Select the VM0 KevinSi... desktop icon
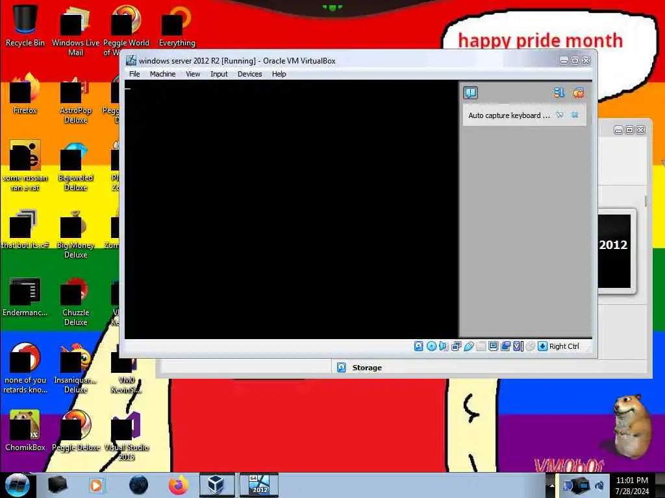This screenshot has height=498, width=665. click(x=126, y=369)
